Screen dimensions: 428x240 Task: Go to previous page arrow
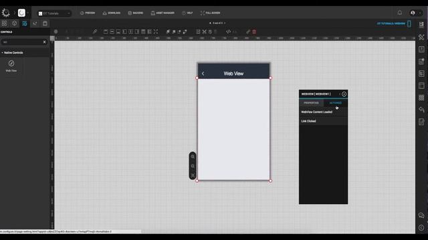click(210, 23)
